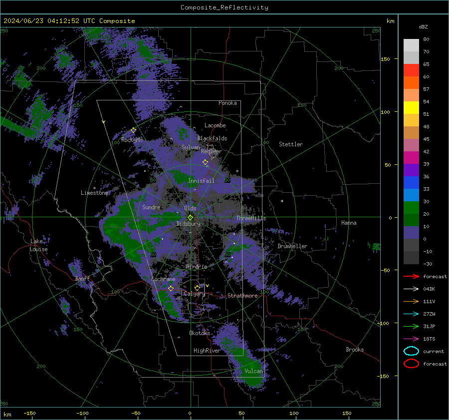
Task: Click the green 31JP arrow legend icon
Action: click(x=411, y=326)
